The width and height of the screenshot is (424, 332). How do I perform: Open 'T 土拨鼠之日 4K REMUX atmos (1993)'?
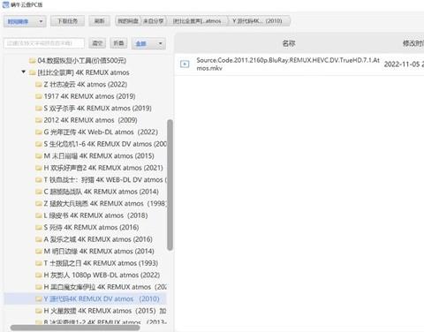pos(101,263)
